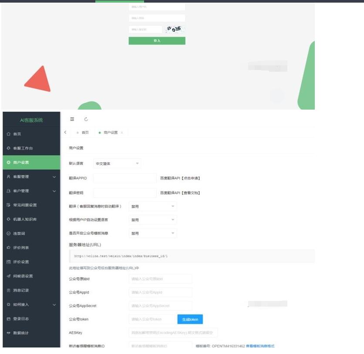The height and width of the screenshot is (354, 364).
Task: Close the 商户设置 tab with its X
Action: click(122, 133)
